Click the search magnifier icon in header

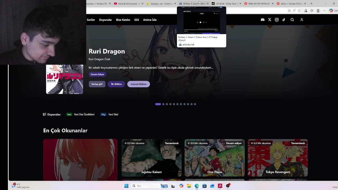point(292,20)
